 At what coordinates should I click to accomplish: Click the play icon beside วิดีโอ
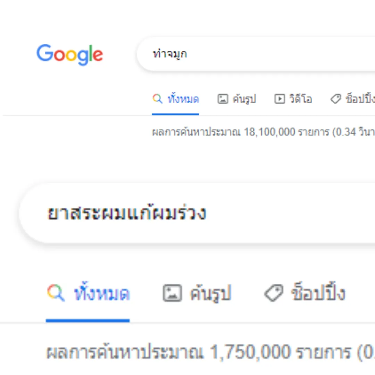(280, 99)
